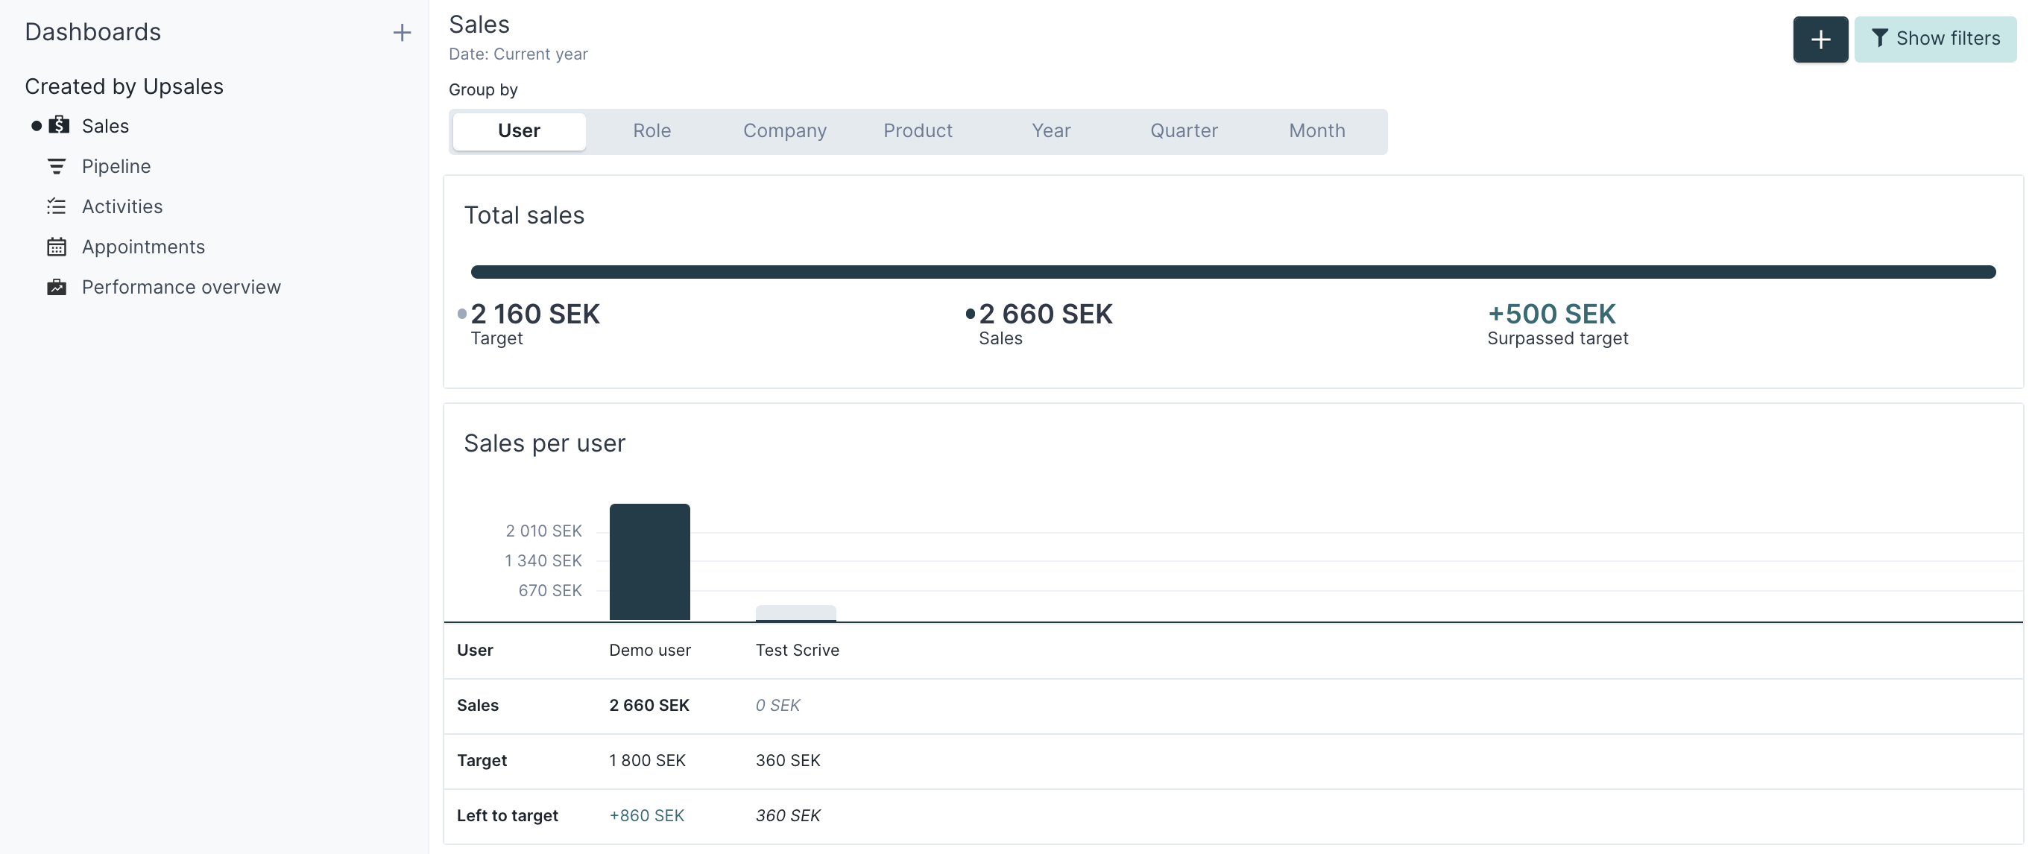Click the funnel icon in Show filters
Screen dimensions: 2035x854
click(x=1879, y=38)
